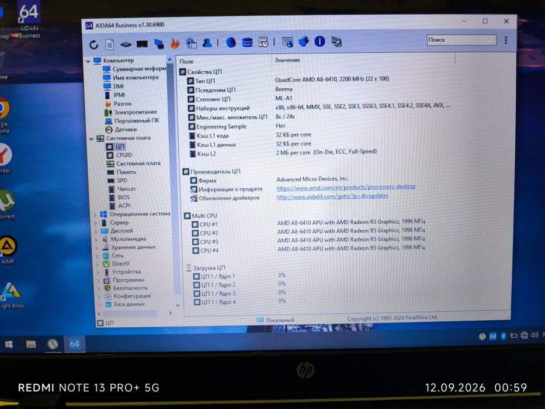
Task: Click the volume speaker tray icon
Action: (534, 335)
